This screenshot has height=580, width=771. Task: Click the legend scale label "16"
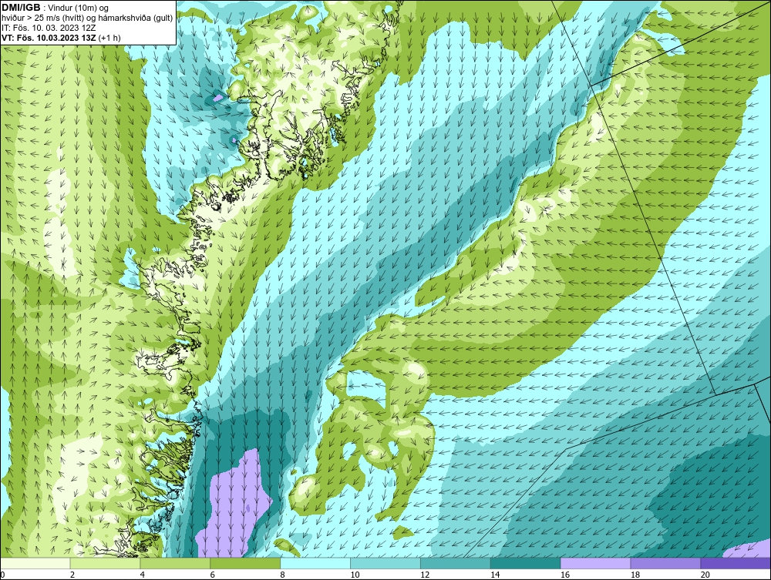[x=565, y=575]
